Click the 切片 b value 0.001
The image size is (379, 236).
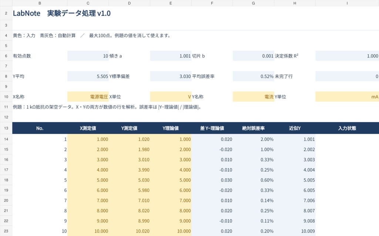point(253,56)
